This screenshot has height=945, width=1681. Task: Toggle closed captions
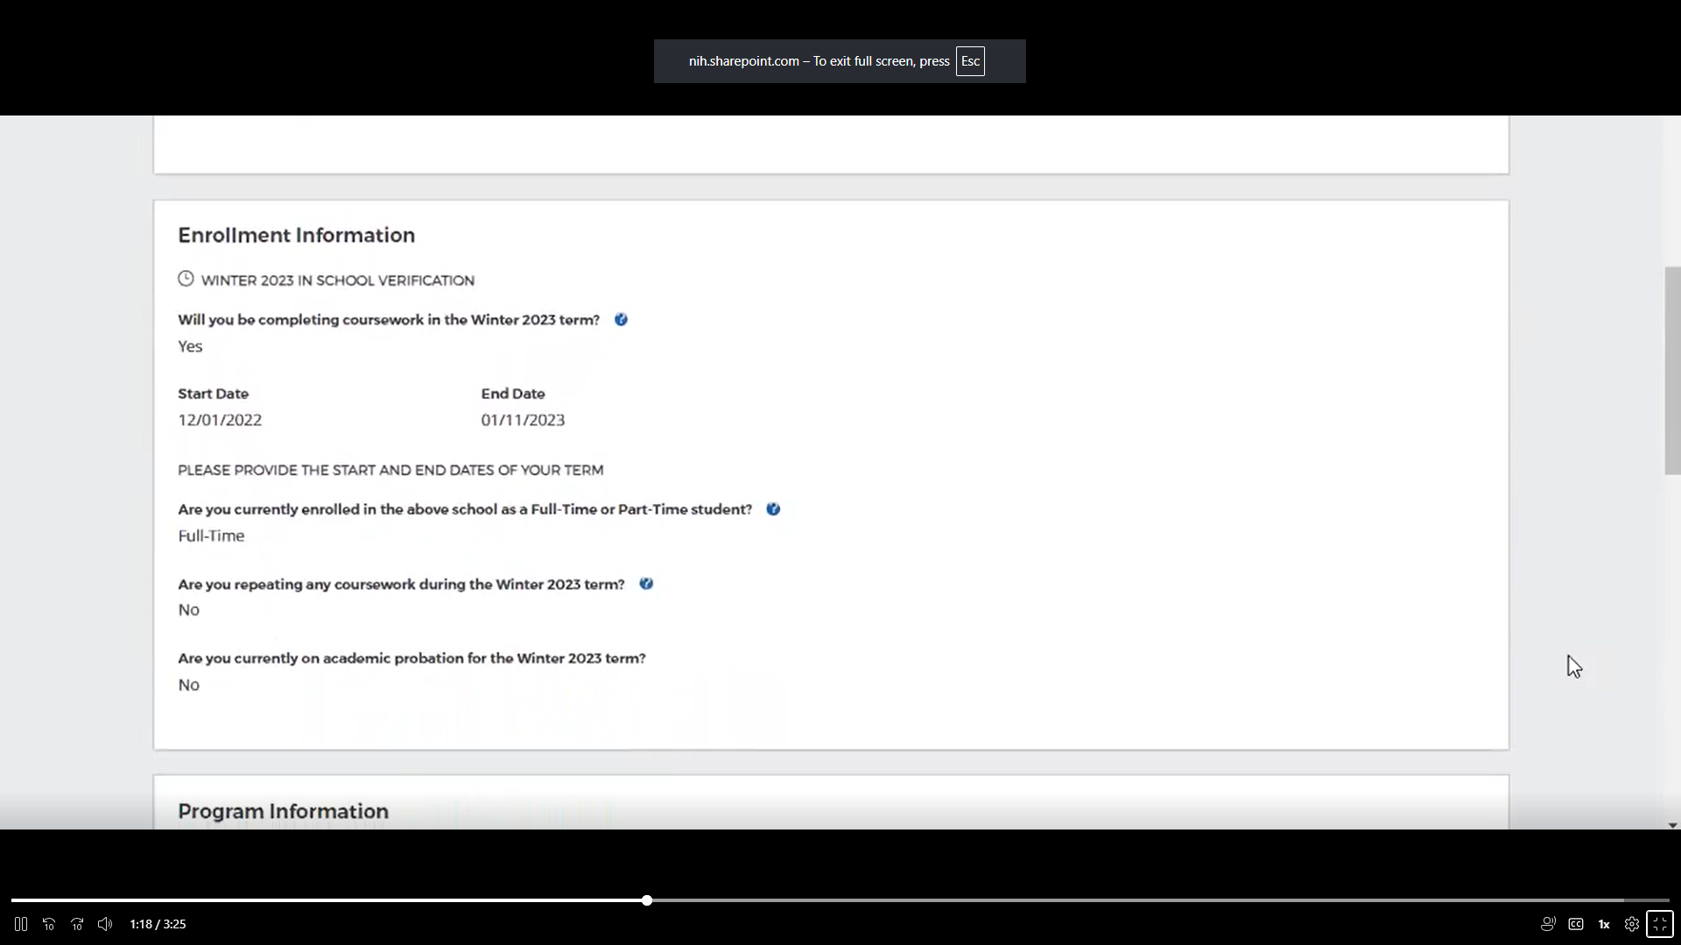1576,924
